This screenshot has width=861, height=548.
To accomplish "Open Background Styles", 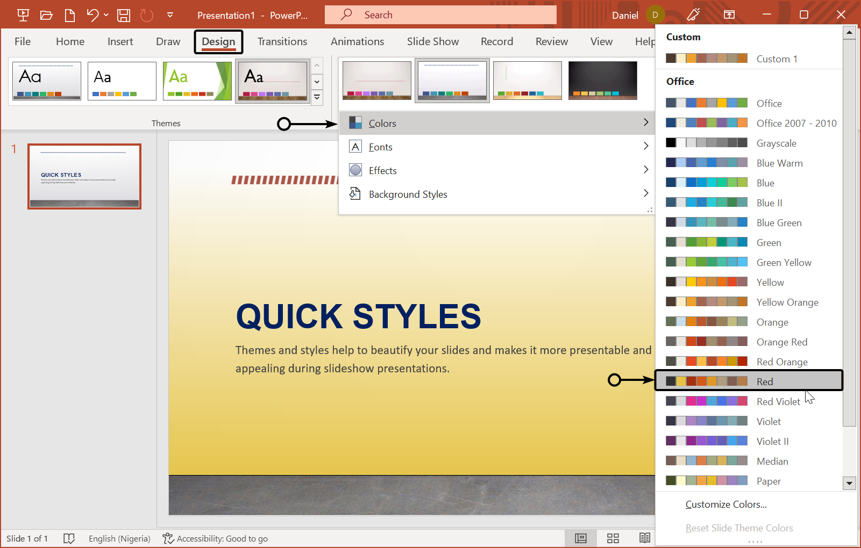I will (408, 194).
